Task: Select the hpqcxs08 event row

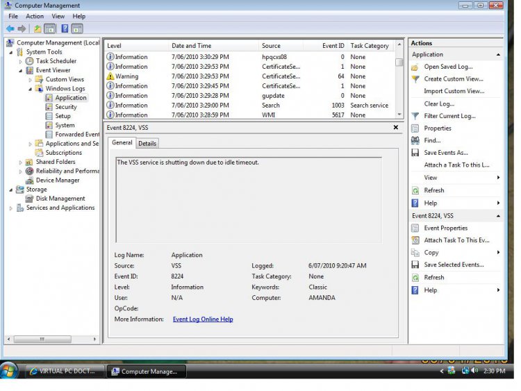Action: point(250,57)
